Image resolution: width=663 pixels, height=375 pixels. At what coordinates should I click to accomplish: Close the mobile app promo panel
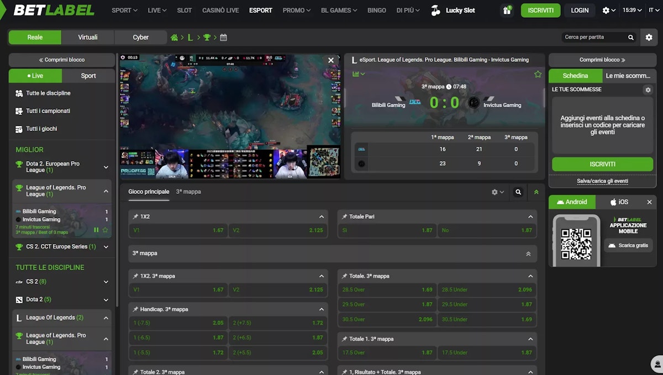(x=649, y=202)
